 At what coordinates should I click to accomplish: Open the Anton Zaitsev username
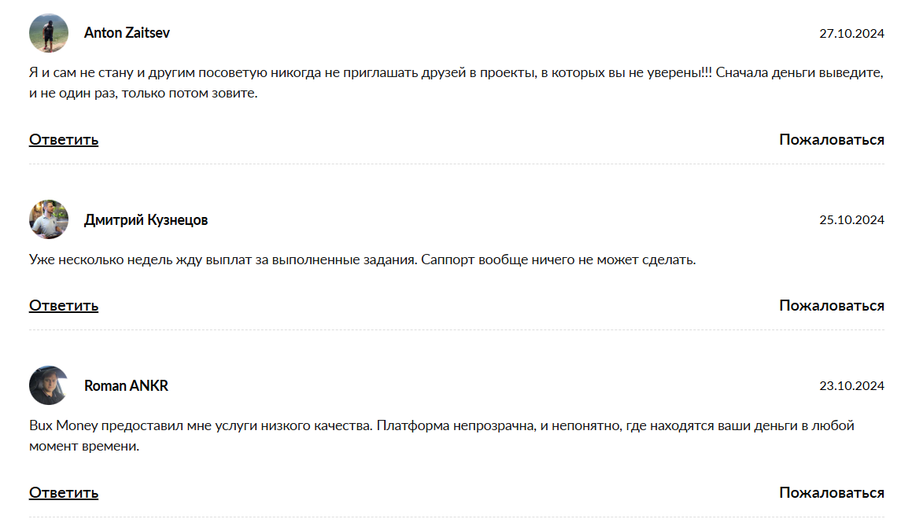click(127, 33)
